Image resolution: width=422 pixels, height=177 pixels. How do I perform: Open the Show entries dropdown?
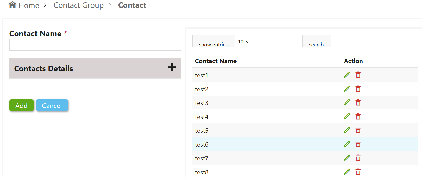(245, 41)
